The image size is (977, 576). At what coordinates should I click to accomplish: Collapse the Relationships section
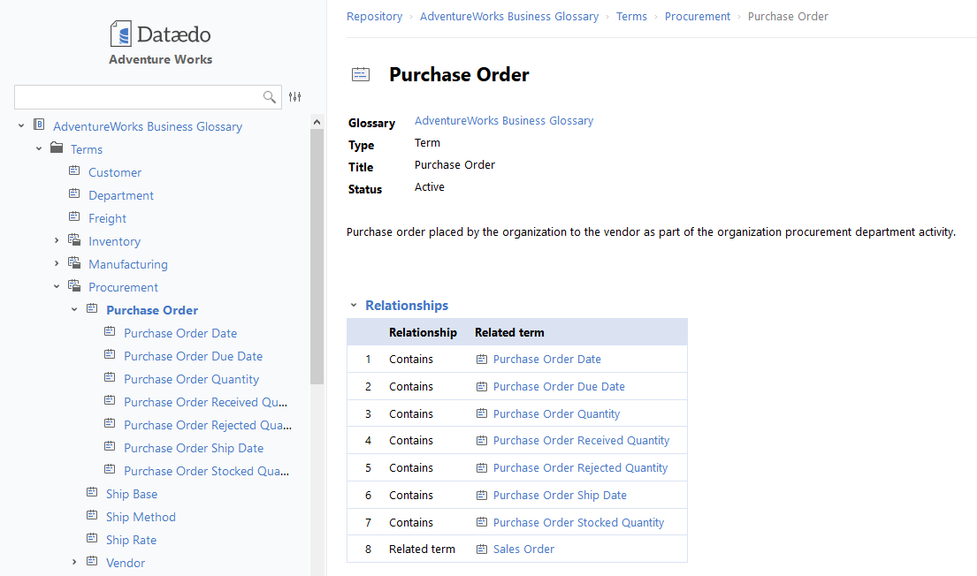(354, 306)
